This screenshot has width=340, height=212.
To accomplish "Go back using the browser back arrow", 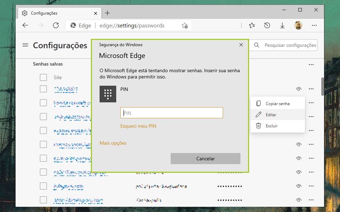I will coord(25,25).
